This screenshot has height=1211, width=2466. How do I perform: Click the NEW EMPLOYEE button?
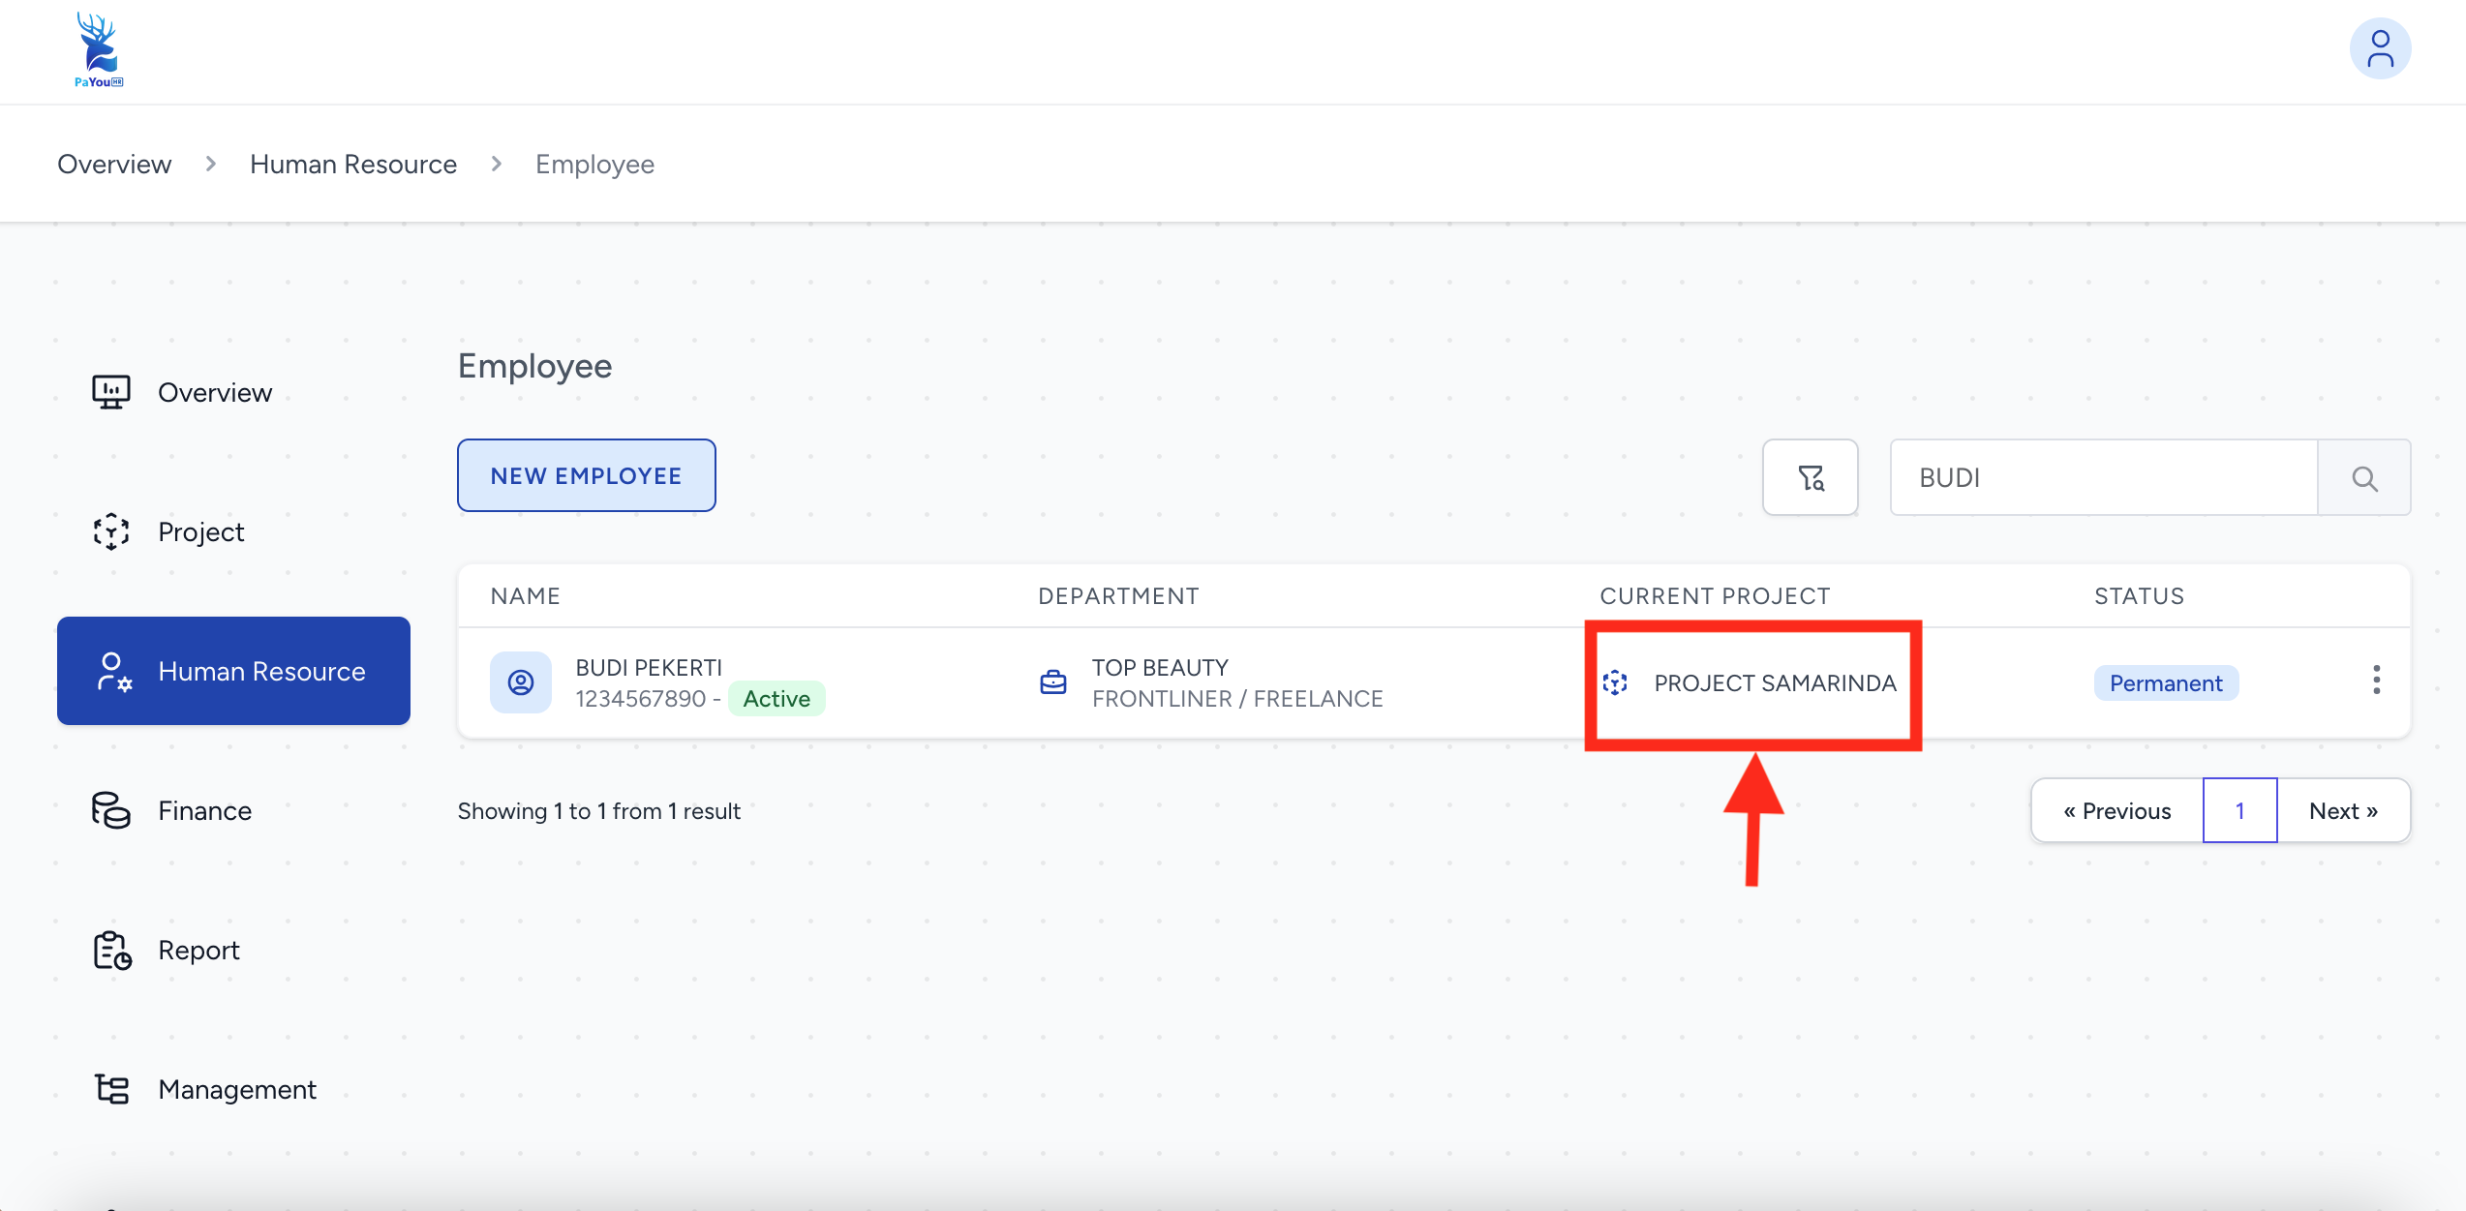tap(586, 475)
